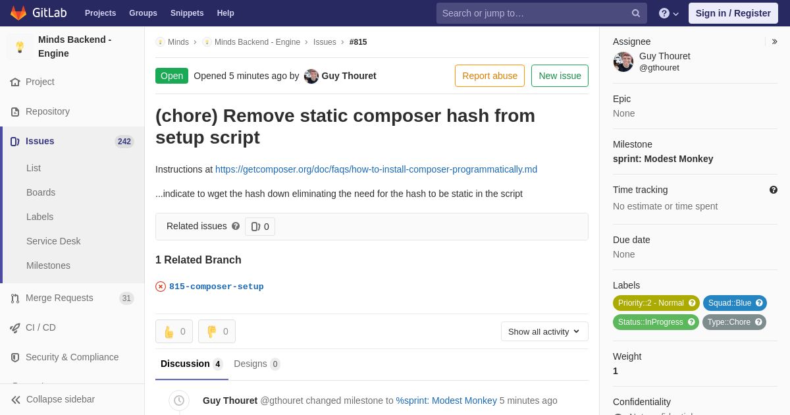The image size is (790, 415).
Task: Open Labels in the sidebar
Action: pyautogui.click(x=40, y=217)
